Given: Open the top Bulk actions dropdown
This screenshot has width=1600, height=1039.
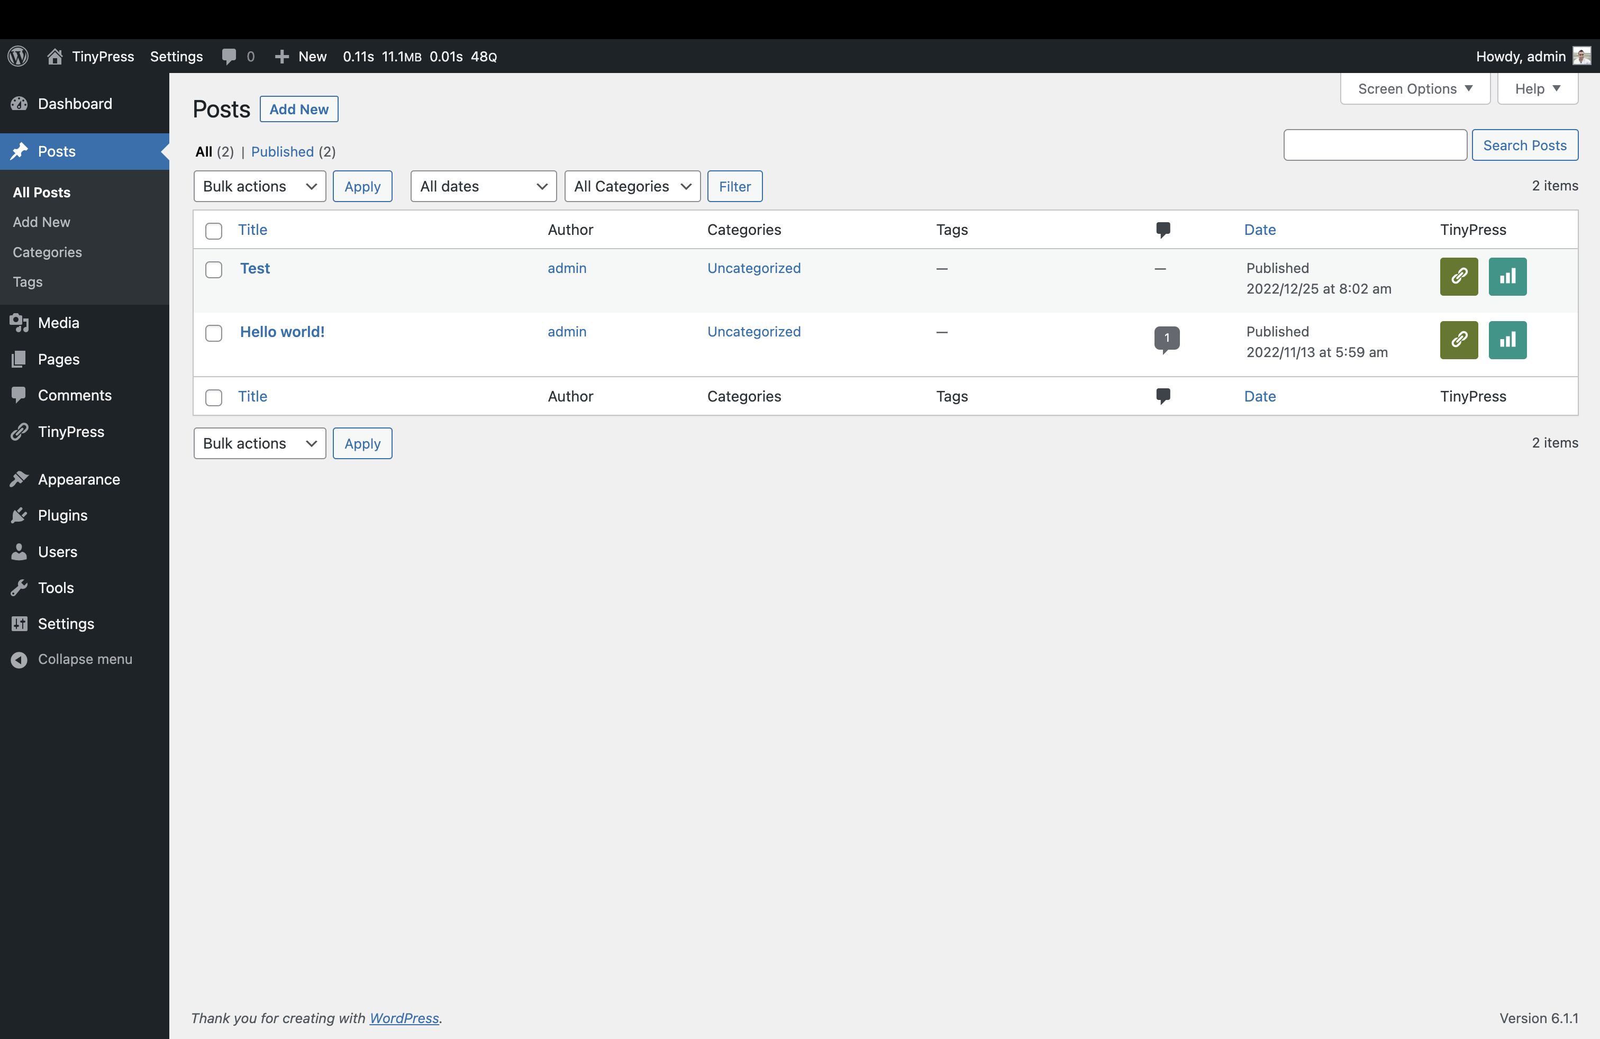Looking at the screenshot, I should (259, 186).
